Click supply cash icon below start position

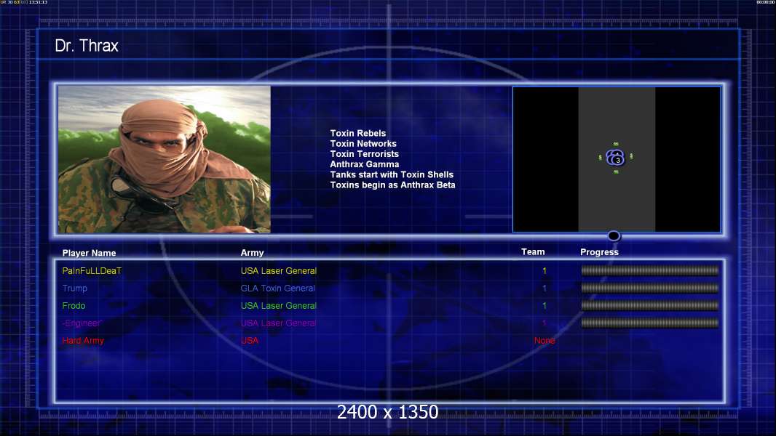[x=616, y=171]
